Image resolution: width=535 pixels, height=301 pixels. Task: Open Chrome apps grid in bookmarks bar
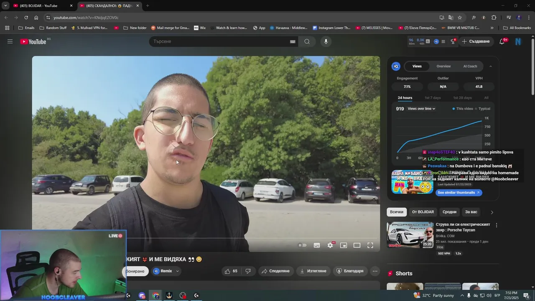(7, 28)
